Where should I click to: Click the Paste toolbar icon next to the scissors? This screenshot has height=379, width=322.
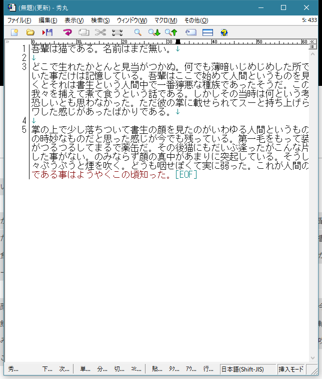tap(117, 32)
